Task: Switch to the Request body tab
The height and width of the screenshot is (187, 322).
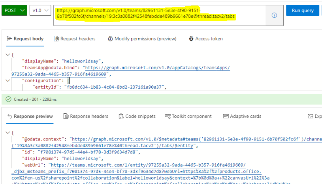Action: [25, 39]
